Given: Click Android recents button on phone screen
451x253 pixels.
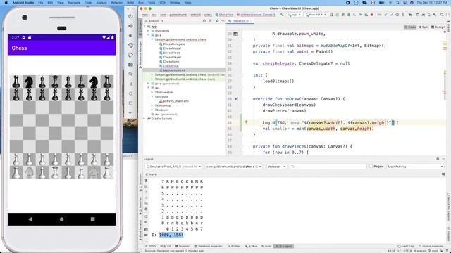Looking at the screenshot, I should coord(92,219).
